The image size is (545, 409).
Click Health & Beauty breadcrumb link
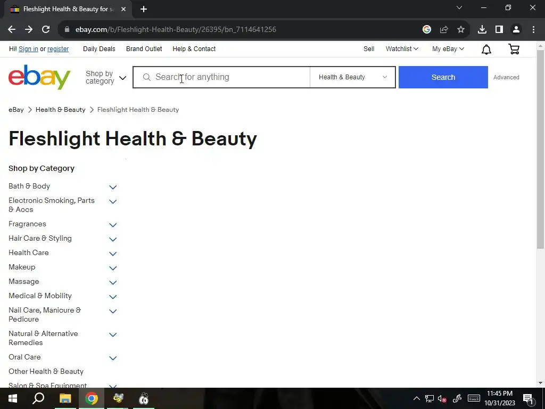[61, 110]
